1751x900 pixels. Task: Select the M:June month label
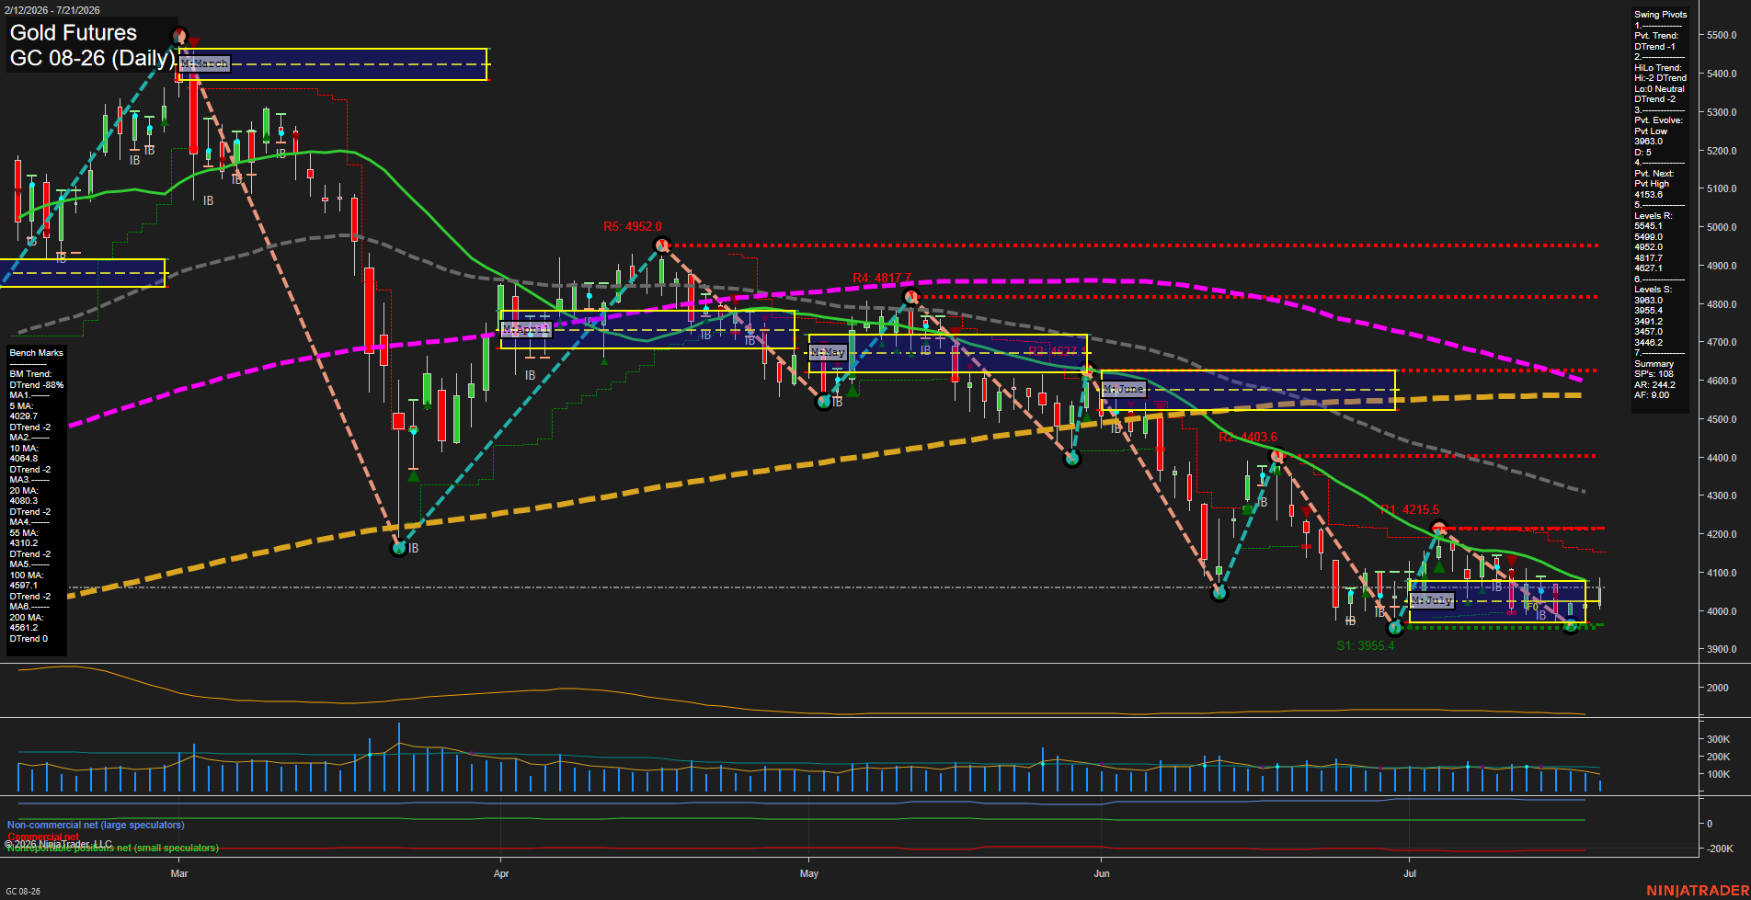point(1124,389)
